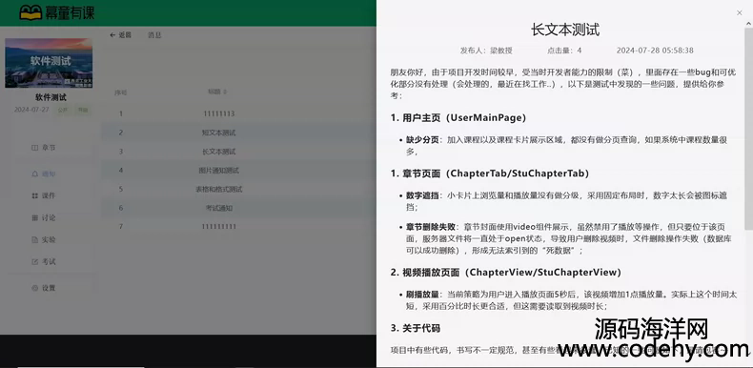Click row number 4 in the table
The height and width of the screenshot is (368, 753).
[121, 170]
